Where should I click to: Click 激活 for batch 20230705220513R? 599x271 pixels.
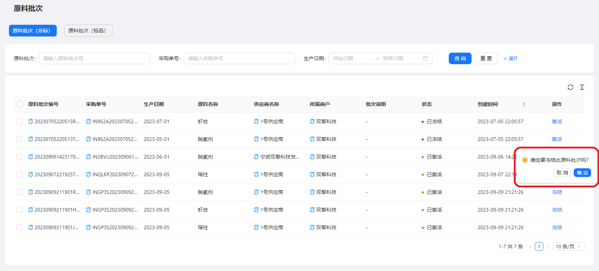pos(557,121)
